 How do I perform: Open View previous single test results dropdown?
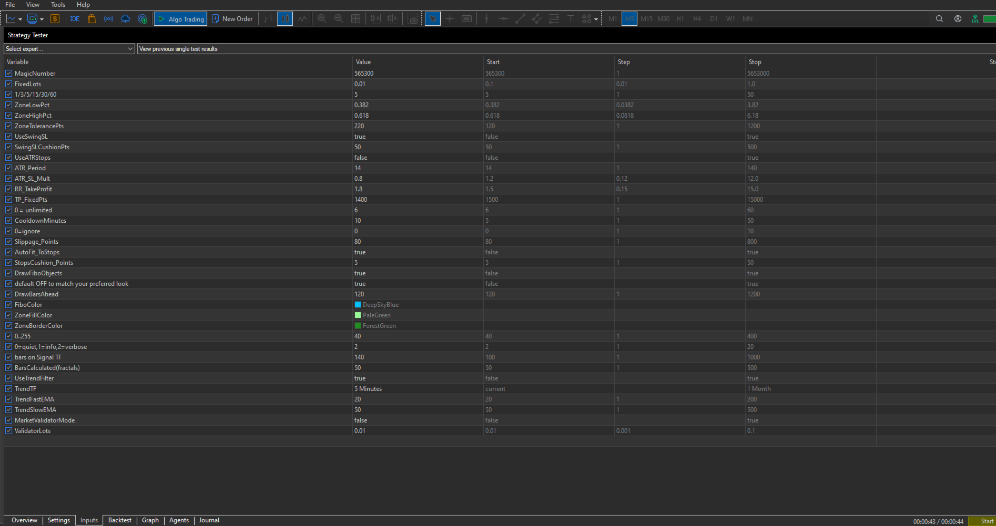pos(566,49)
